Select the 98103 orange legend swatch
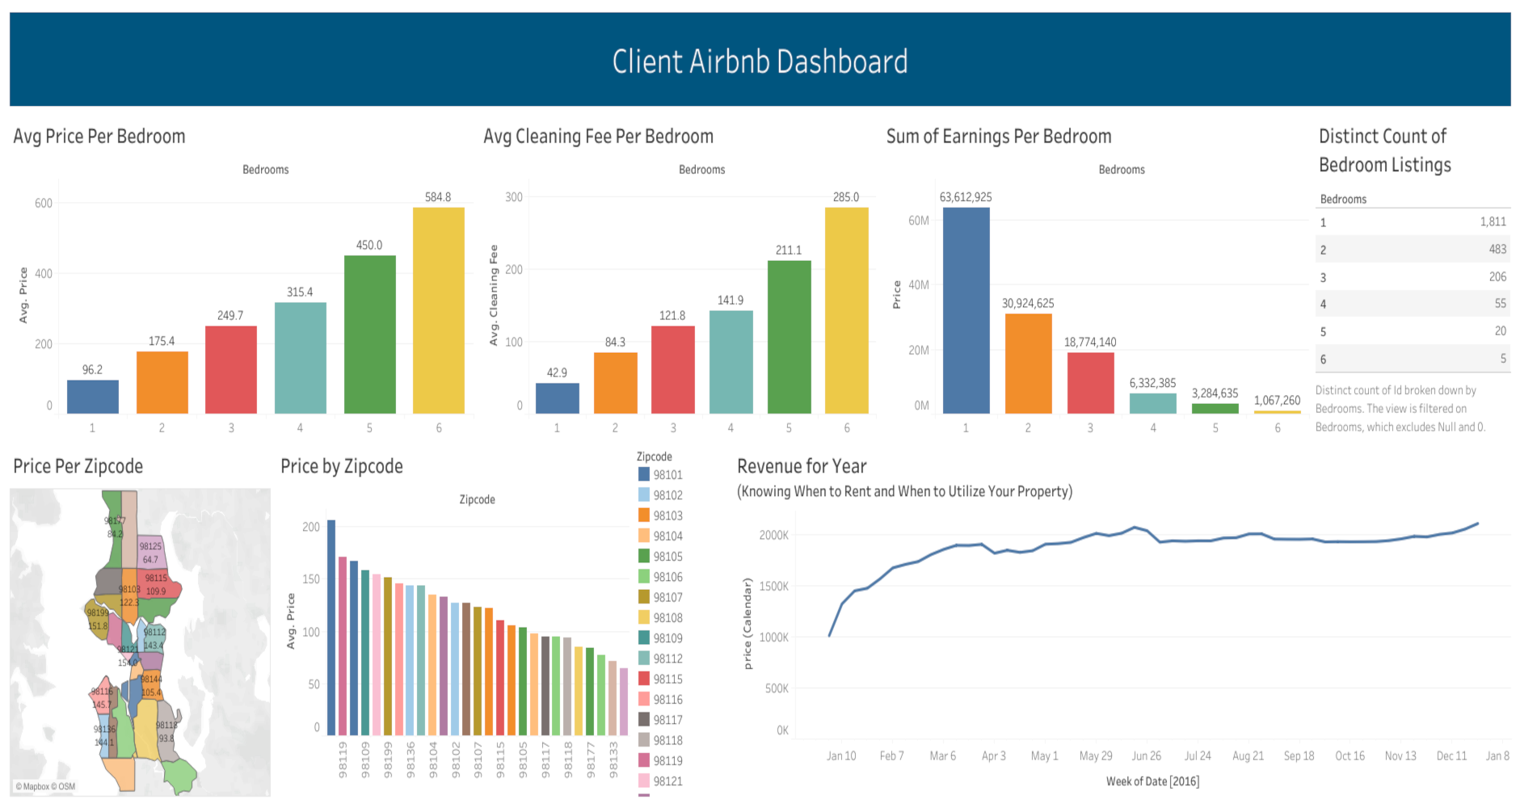The height and width of the screenshot is (808, 1520). click(644, 515)
